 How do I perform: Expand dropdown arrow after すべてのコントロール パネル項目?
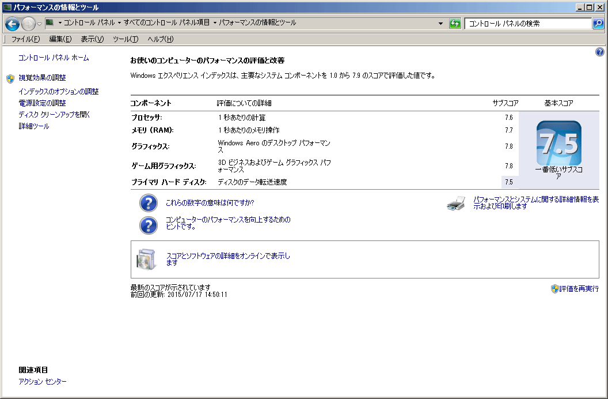[x=215, y=23]
